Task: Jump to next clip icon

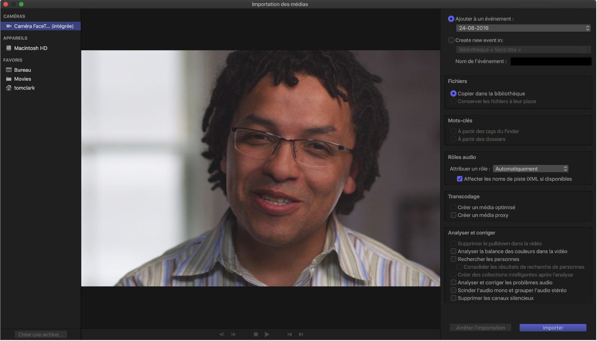Action: pos(301,334)
